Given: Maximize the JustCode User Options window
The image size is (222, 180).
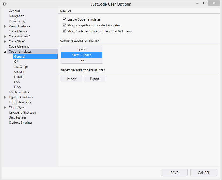Looking at the screenshot, I should click(x=205, y=3).
